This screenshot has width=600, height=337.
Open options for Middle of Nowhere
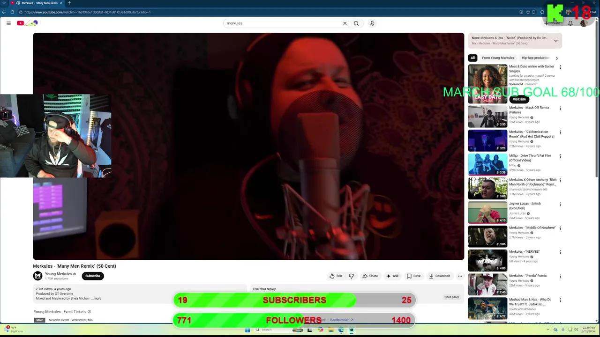560,228
